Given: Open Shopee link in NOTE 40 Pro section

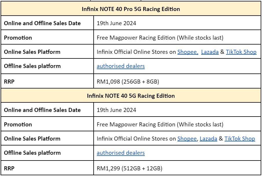Looking at the screenshot, I should point(187,52).
